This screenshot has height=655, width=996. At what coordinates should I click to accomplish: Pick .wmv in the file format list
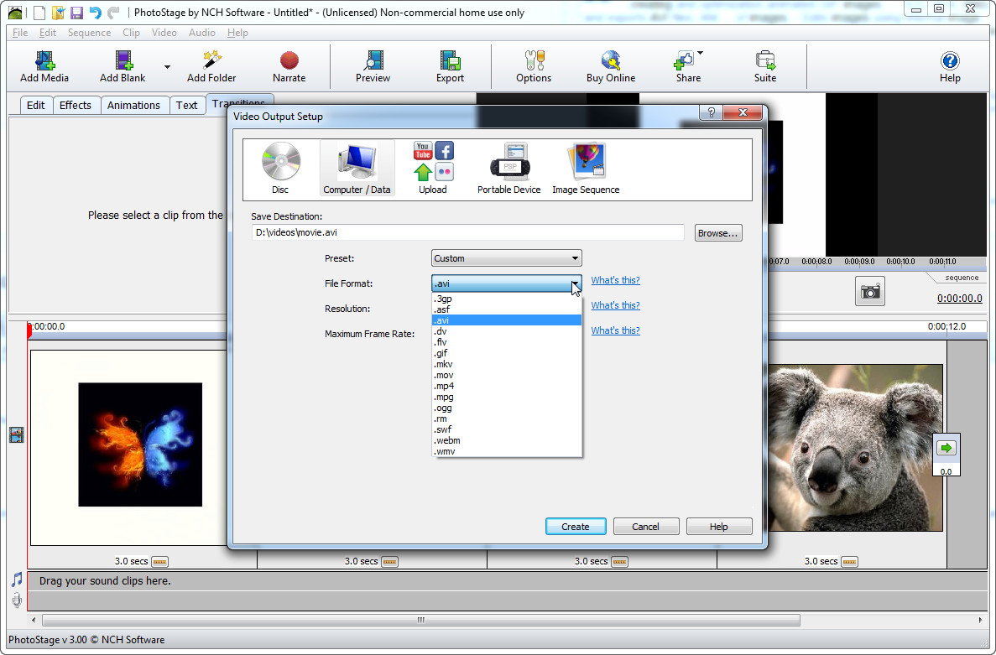point(506,451)
